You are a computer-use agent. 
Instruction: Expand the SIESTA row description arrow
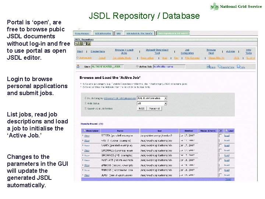[83, 136]
